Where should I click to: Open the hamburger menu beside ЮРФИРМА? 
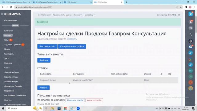point(2,14)
